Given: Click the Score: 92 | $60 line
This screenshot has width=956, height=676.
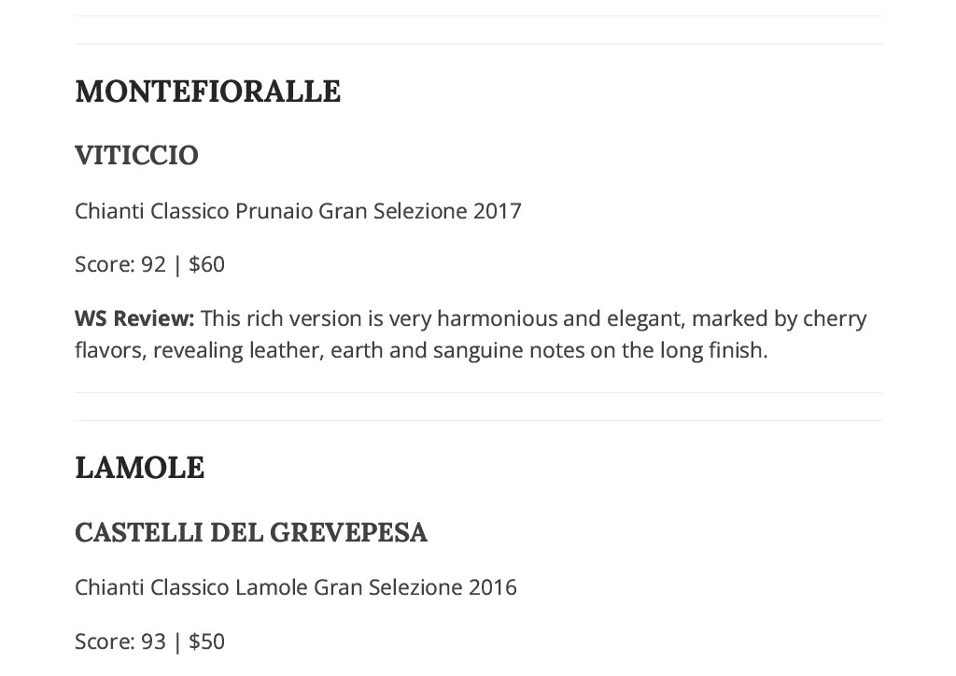Looking at the screenshot, I should click(x=150, y=264).
